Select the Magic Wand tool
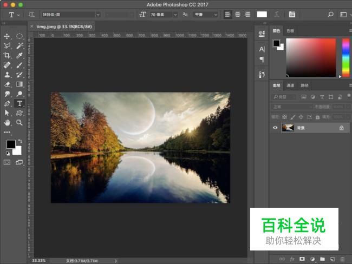The image size is (352, 264). (19, 46)
